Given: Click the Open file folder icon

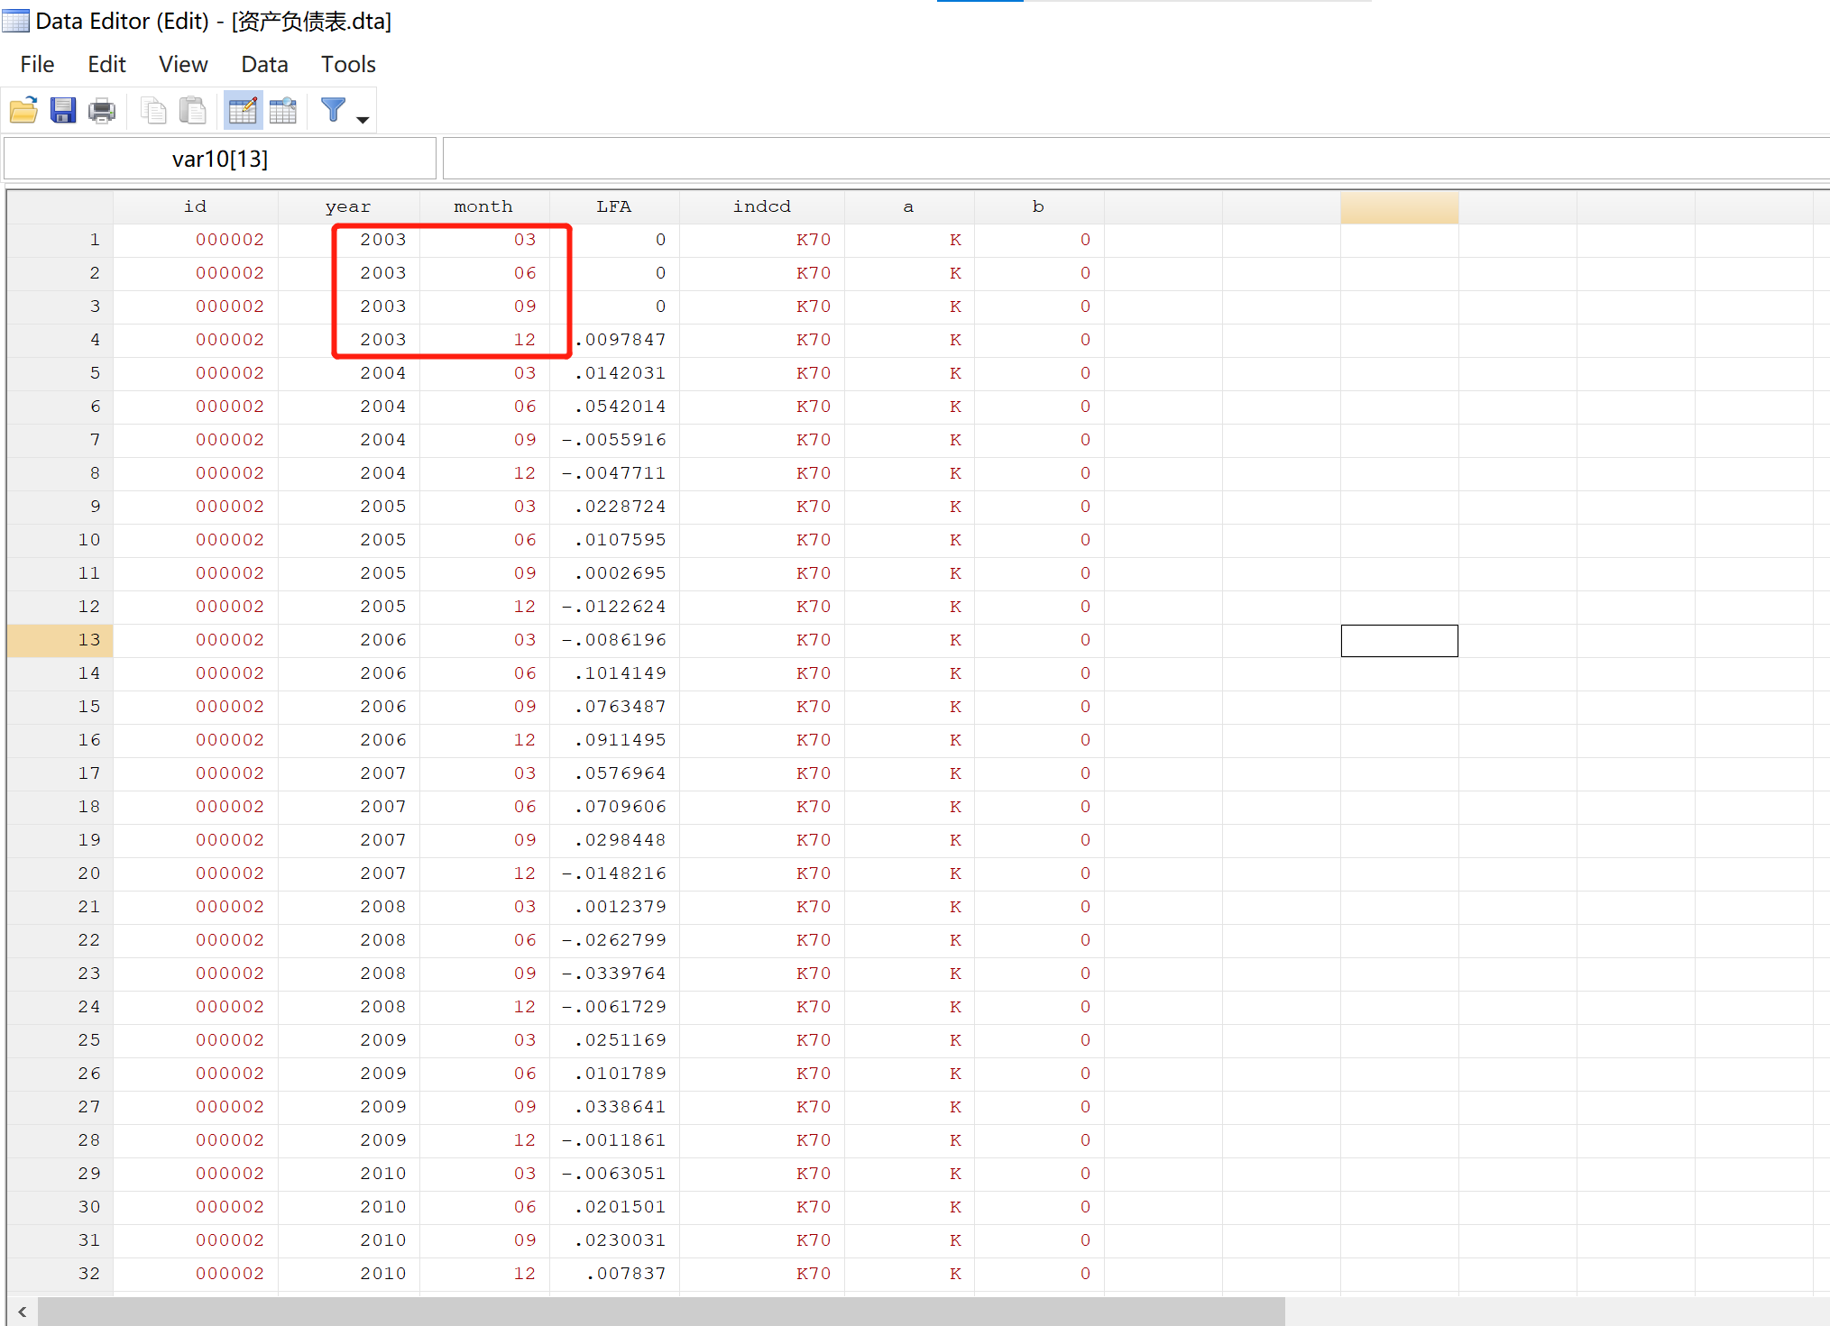Looking at the screenshot, I should click(x=24, y=111).
